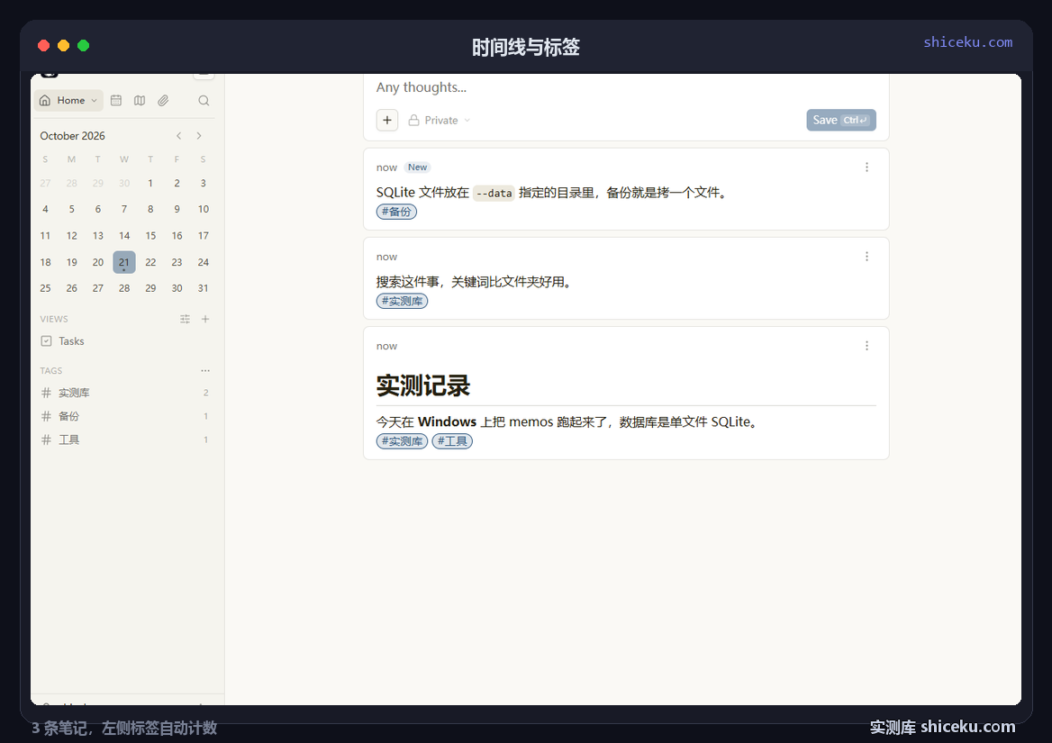Image resolution: width=1052 pixels, height=743 pixels.
Task: Add a new view with plus icon
Action: point(205,319)
